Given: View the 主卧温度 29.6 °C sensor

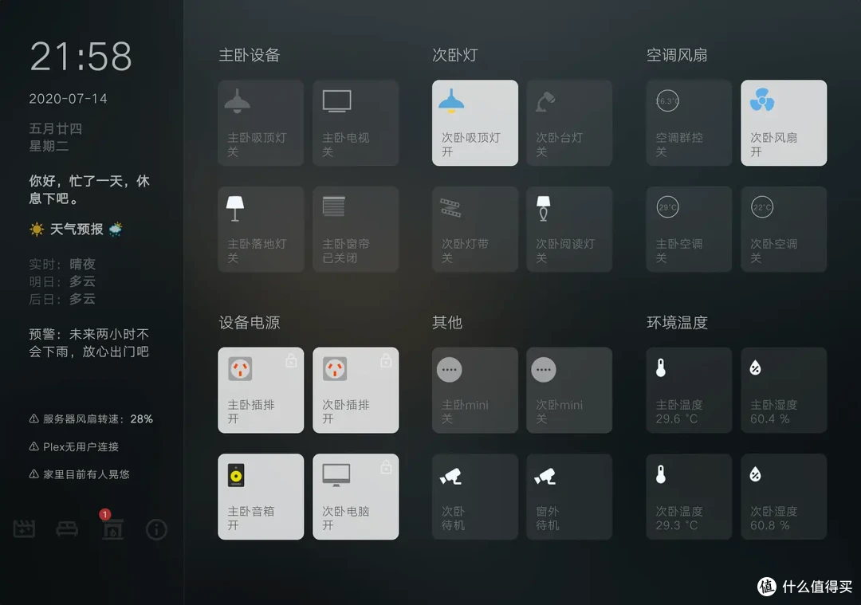Looking at the screenshot, I should coord(689,390).
